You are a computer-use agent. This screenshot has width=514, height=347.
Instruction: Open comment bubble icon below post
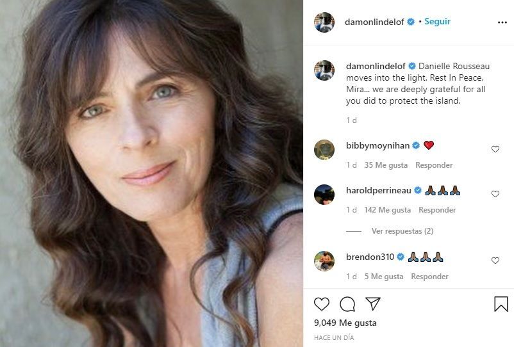347,304
